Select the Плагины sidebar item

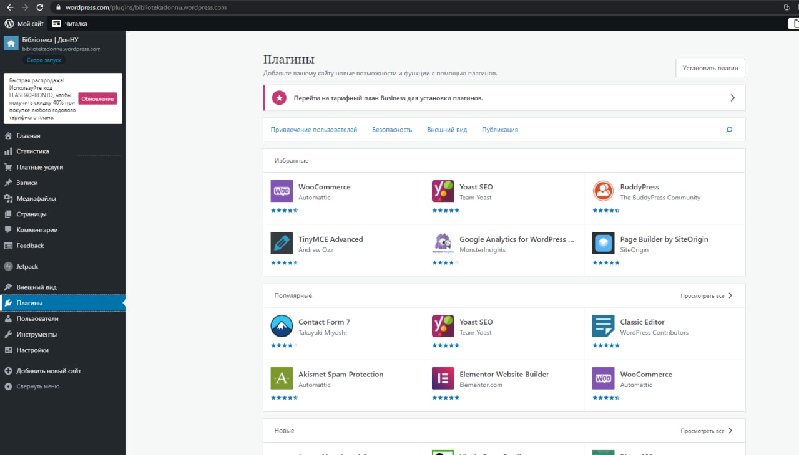(63, 303)
